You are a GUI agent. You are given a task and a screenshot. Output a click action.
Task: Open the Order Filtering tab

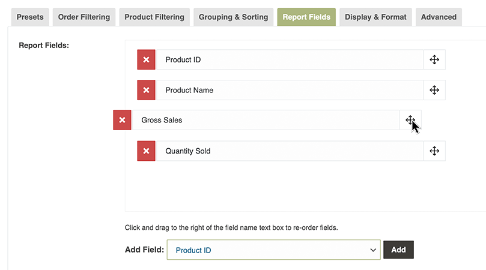[x=84, y=17]
